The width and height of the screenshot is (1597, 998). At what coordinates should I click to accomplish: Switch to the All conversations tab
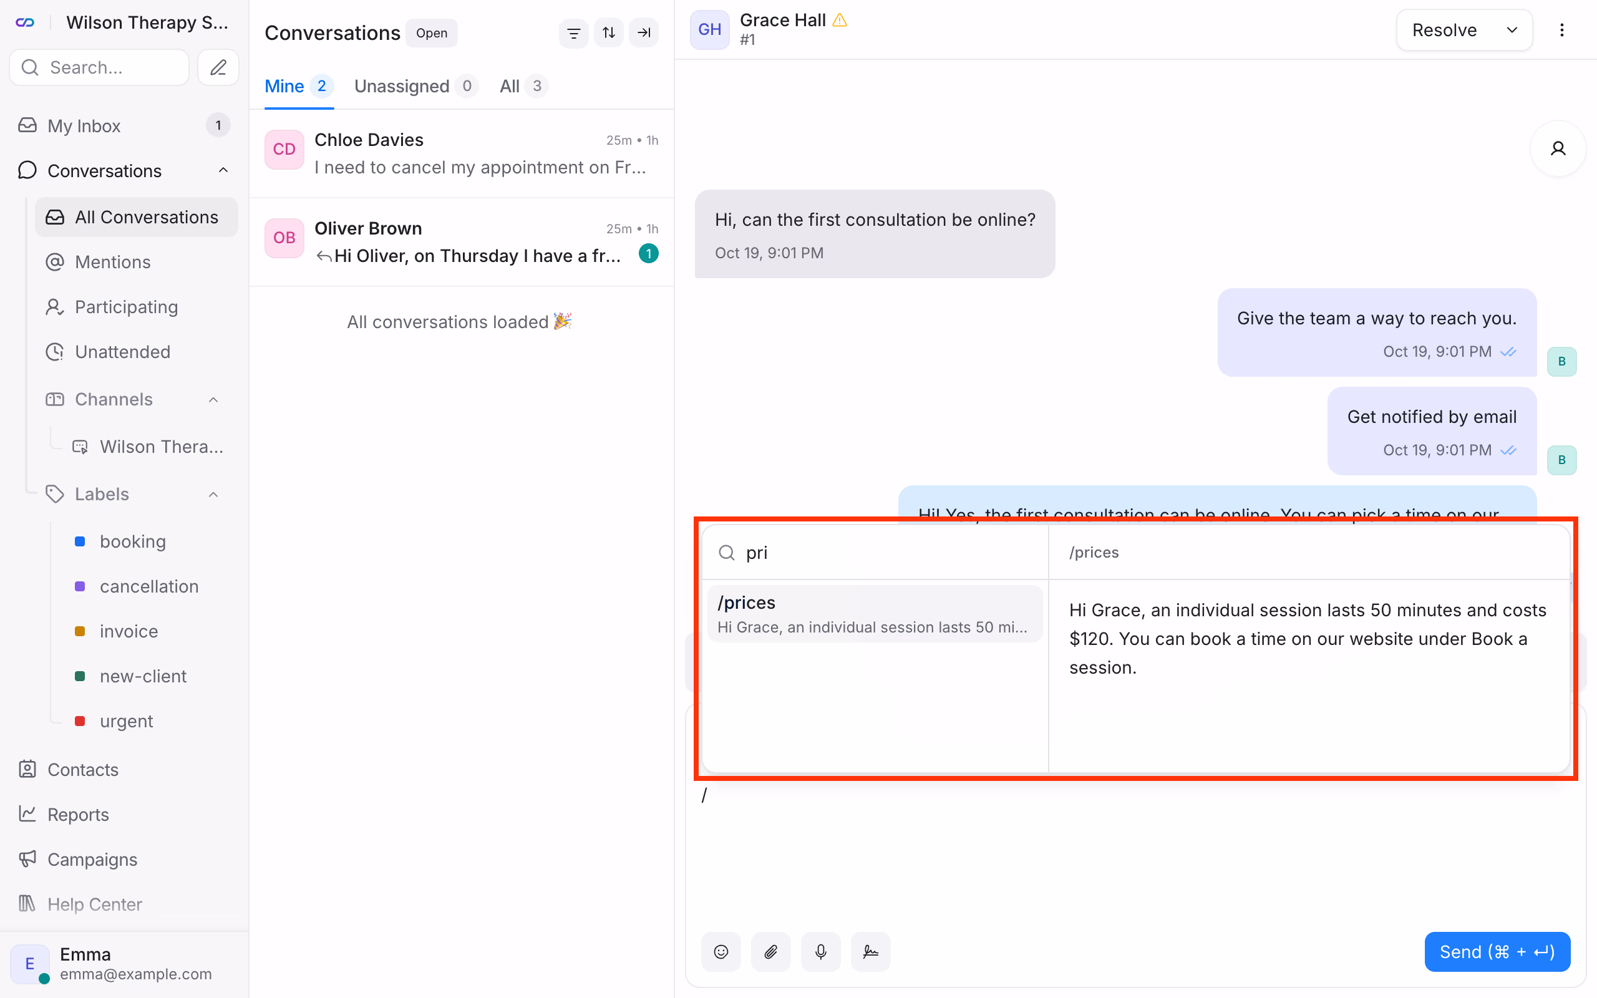click(523, 86)
